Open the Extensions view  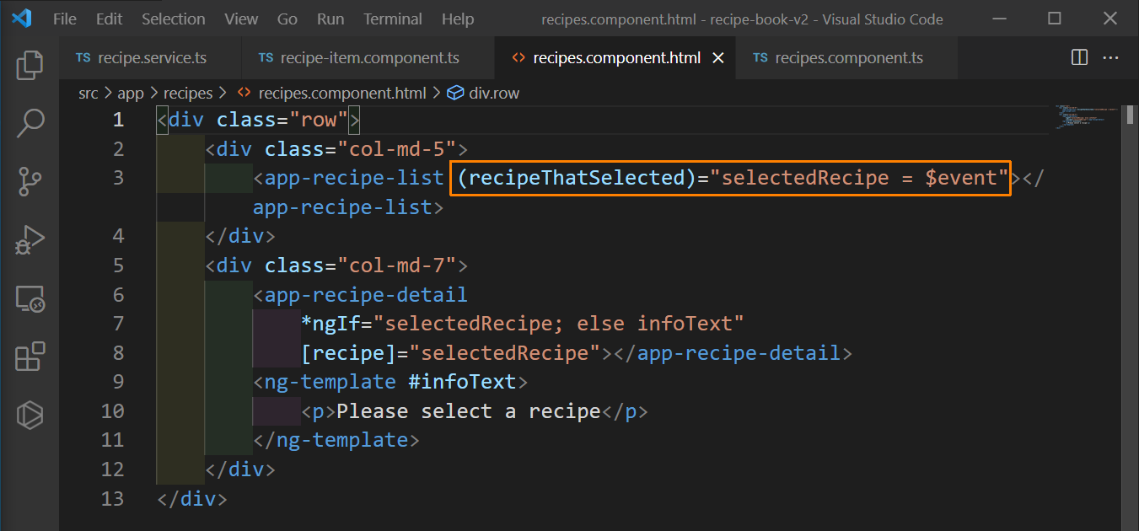(x=30, y=356)
